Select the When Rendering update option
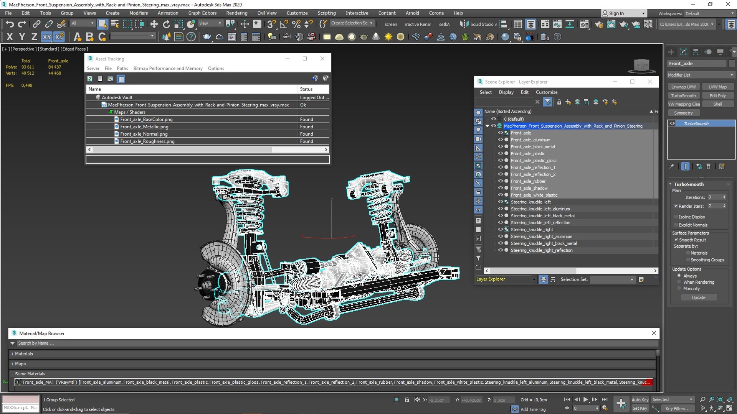This screenshot has width=737, height=414. click(x=679, y=282)
